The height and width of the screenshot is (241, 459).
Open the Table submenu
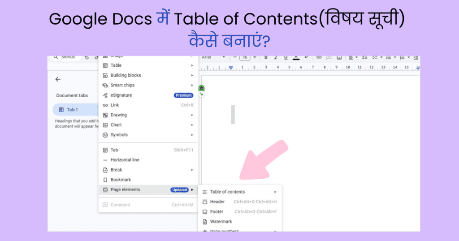pyautogui.click(x=148, y=65)
